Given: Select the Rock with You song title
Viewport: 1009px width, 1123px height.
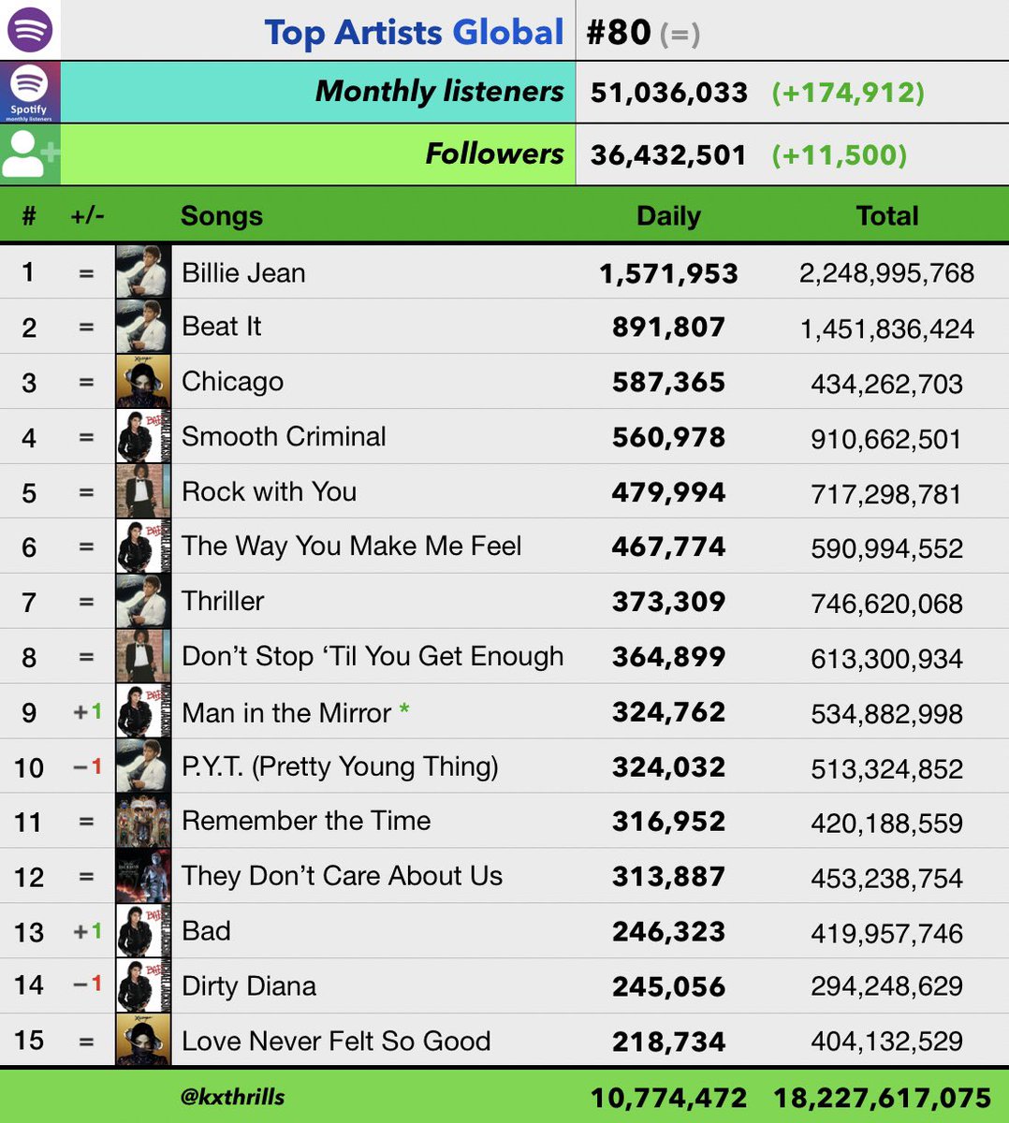Looking at the screenshot, I should click(x=270, y=491).
